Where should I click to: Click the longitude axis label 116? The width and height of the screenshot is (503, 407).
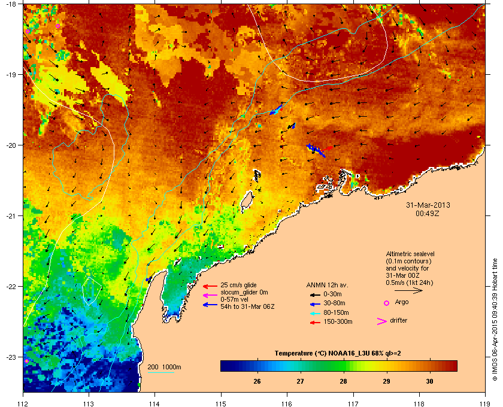click(287, 404)
